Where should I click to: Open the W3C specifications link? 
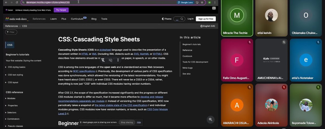pos(85,71)
